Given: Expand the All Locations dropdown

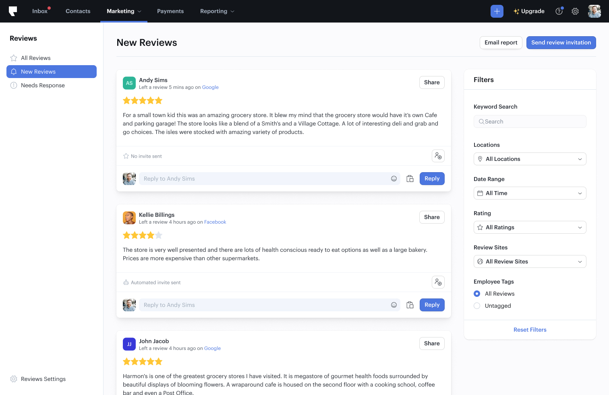Looking at the screenshot, I should [x=530, y=159].
